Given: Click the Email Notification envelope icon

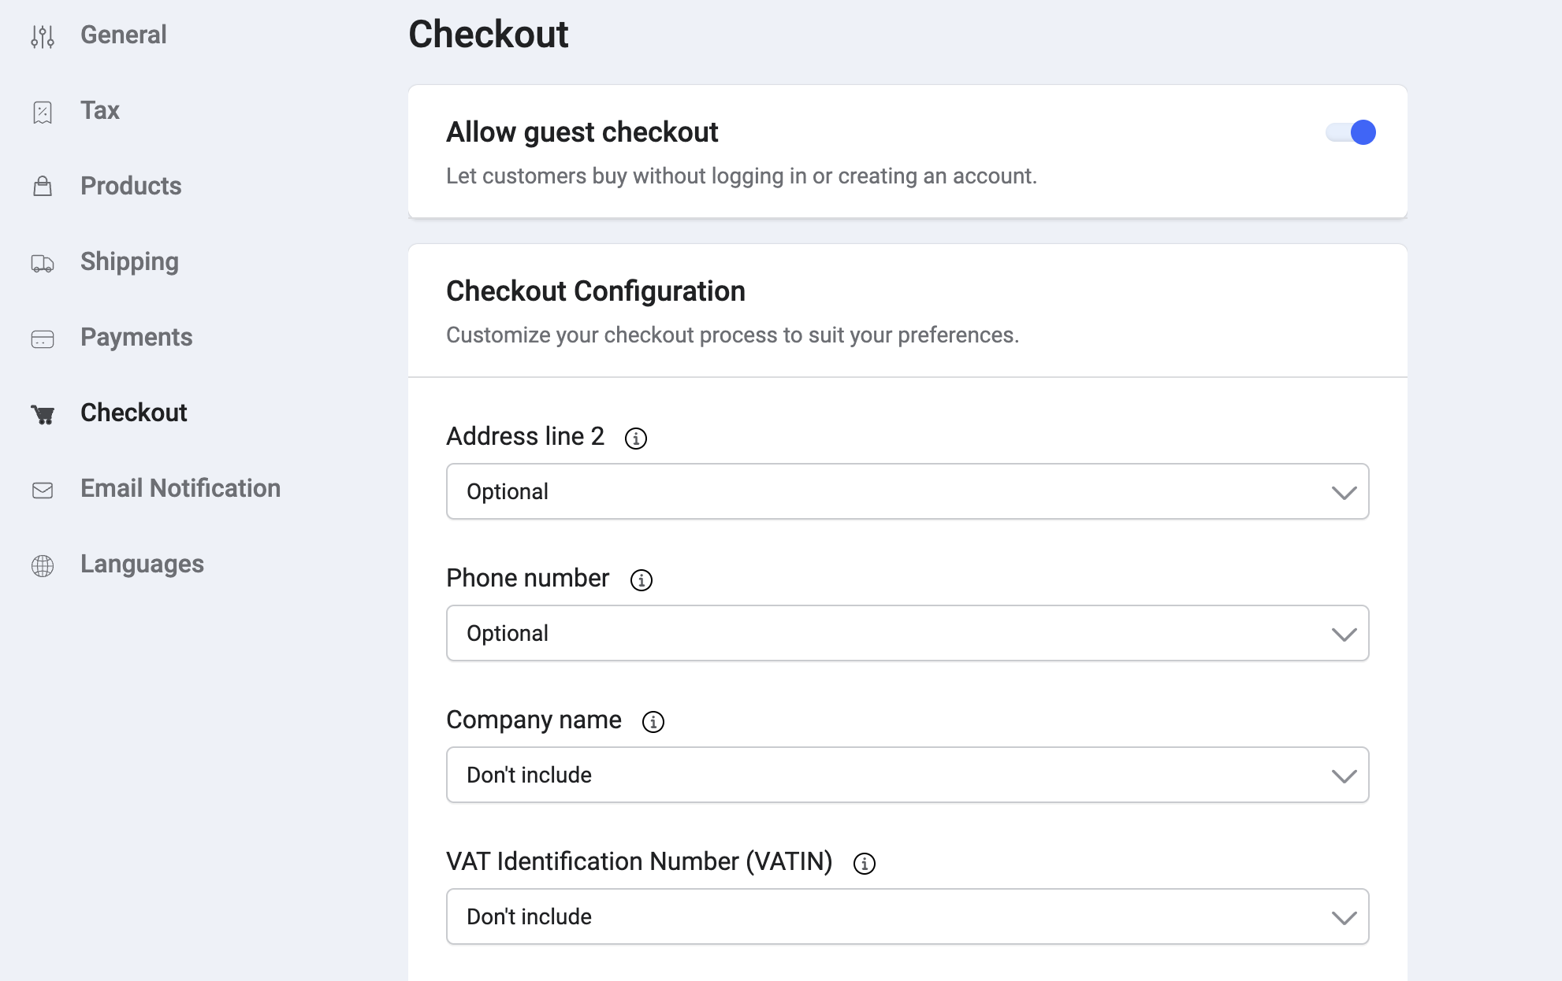Looking at the screenshot, I should [43, 490].
